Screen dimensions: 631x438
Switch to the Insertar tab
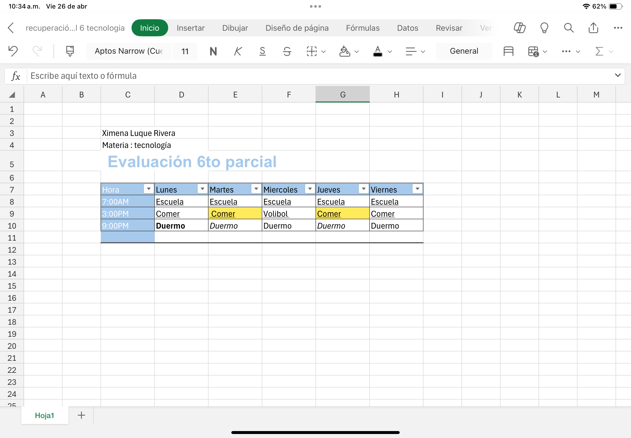click(x=191, y=28)
